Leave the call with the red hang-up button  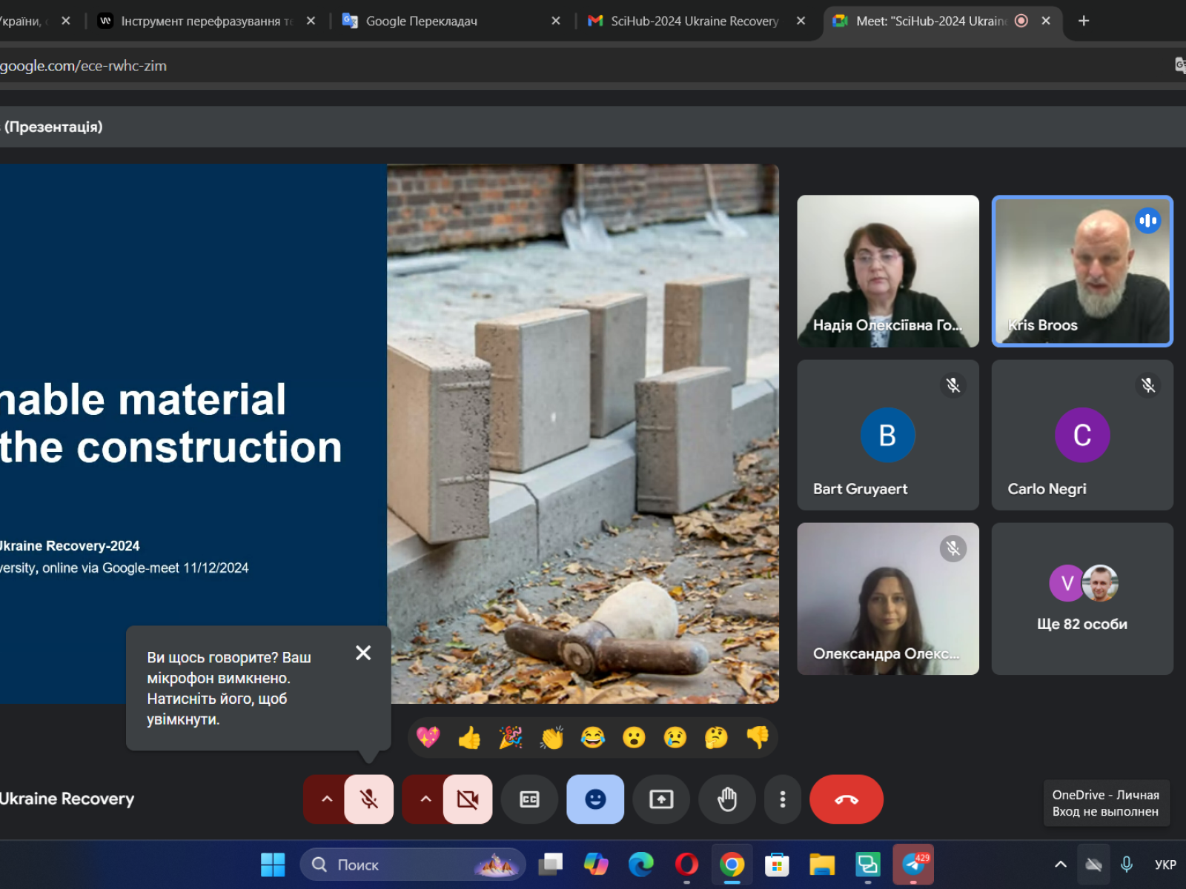[847, 799]
